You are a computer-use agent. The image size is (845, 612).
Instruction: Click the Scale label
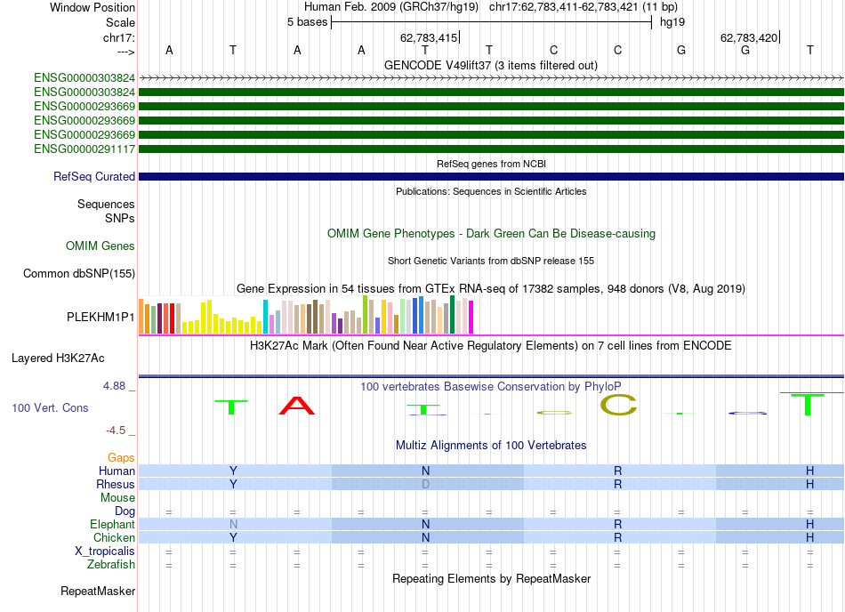click(x=120, y=22)
